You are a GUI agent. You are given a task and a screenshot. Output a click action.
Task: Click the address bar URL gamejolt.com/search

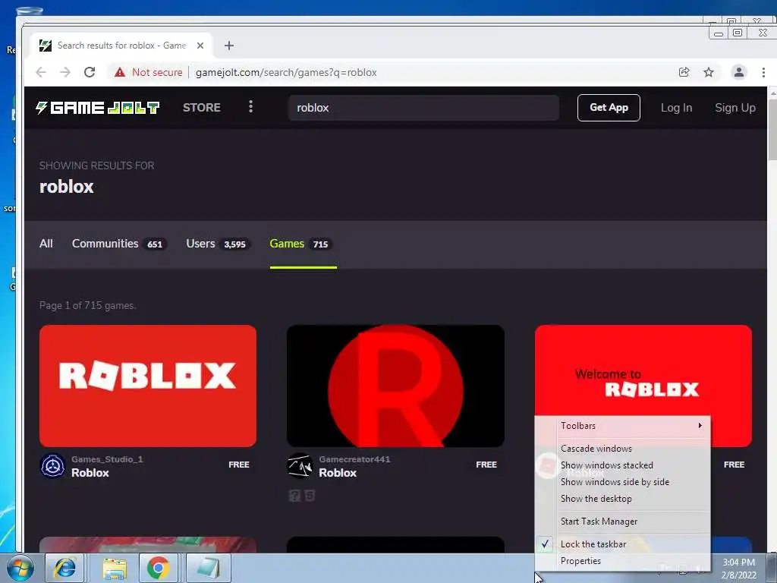point(286,72)
